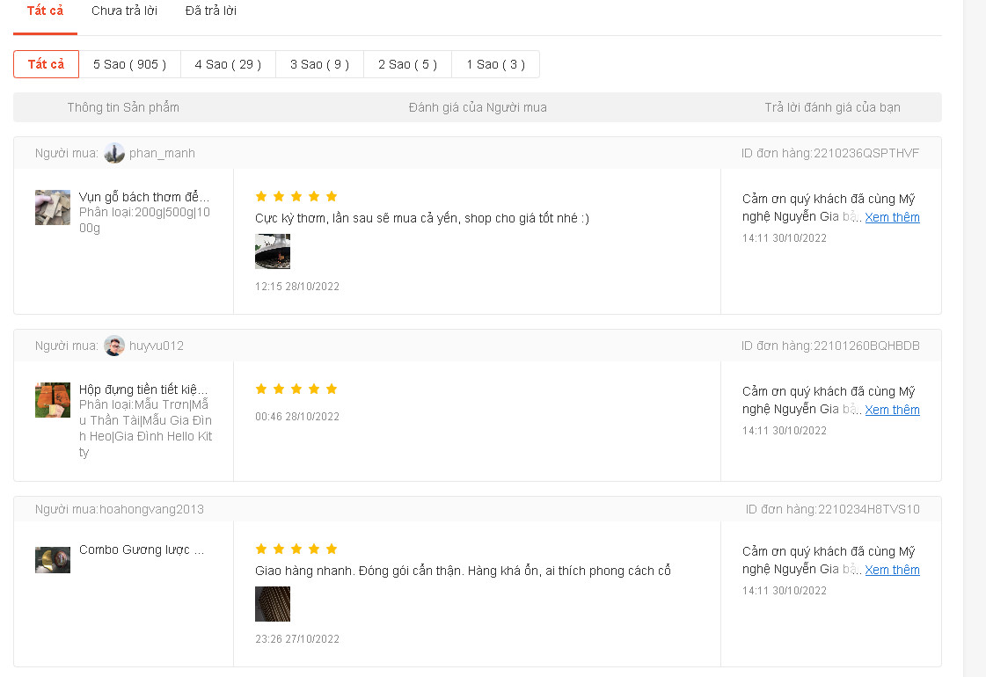Expand reply with Xem thêm for huyvu012
This screenshot has height=677, width=986.
892,410
